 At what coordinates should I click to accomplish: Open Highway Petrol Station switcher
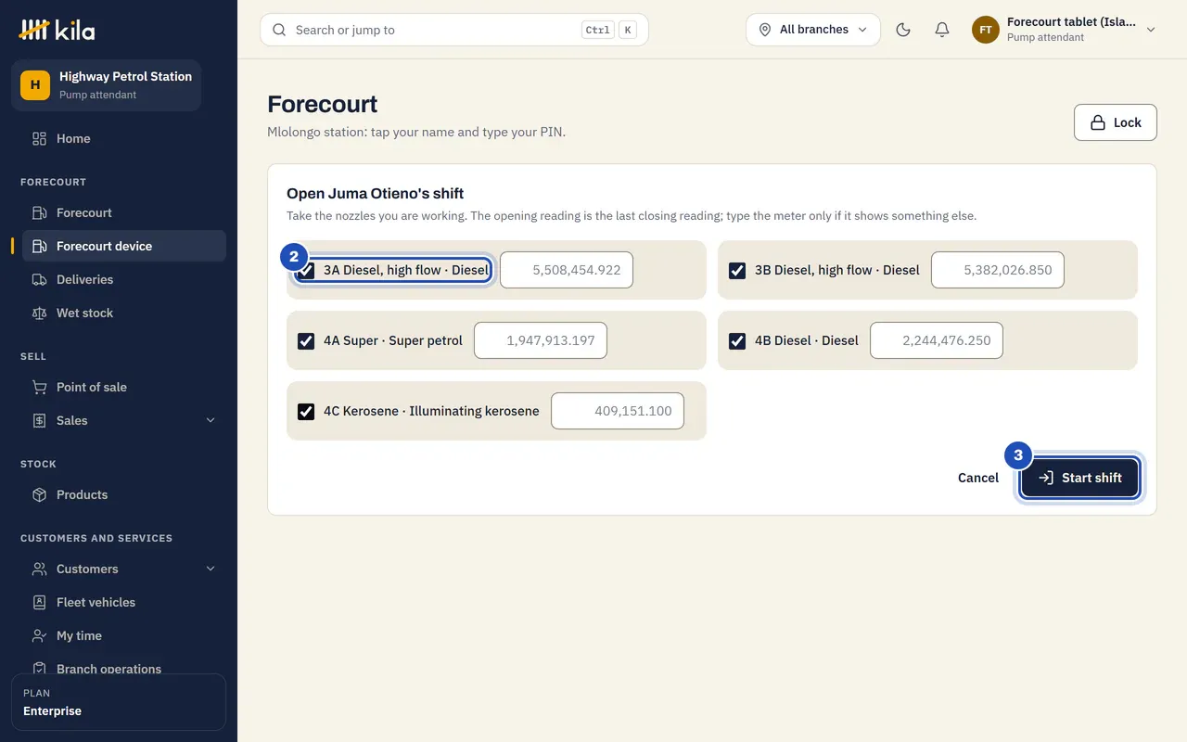click(x=106, y=85)
